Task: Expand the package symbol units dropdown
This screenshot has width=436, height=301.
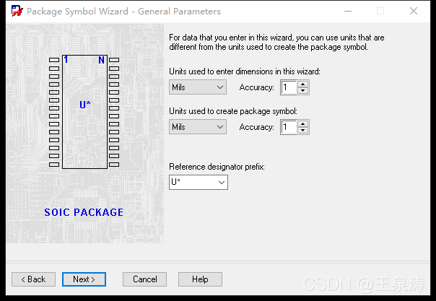Action: pos(220,127)
